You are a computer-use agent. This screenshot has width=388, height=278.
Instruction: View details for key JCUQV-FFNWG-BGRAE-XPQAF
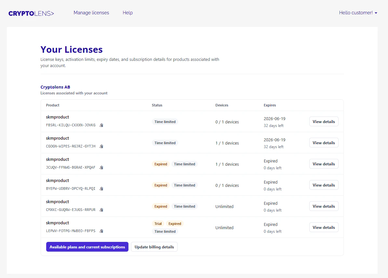tap(324, 164)
